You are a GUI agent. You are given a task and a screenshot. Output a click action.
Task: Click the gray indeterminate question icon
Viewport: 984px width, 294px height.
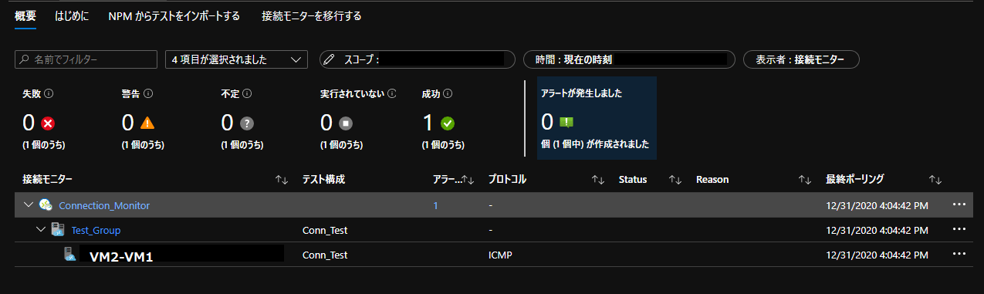pyautogui.click(x=247, y=123)
